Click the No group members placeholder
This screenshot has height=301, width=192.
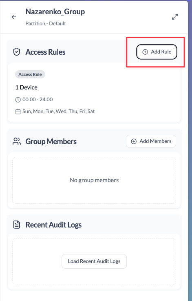point(94,180)
